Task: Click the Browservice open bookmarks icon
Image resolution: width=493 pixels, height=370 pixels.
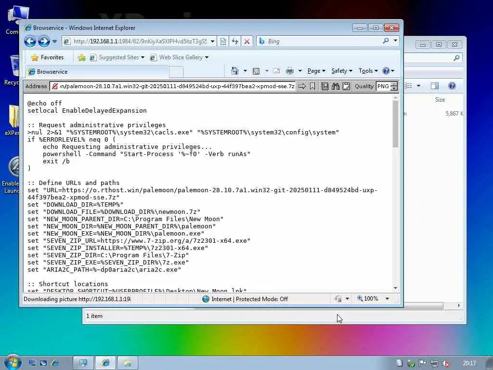Action: (x=325, y=86)
